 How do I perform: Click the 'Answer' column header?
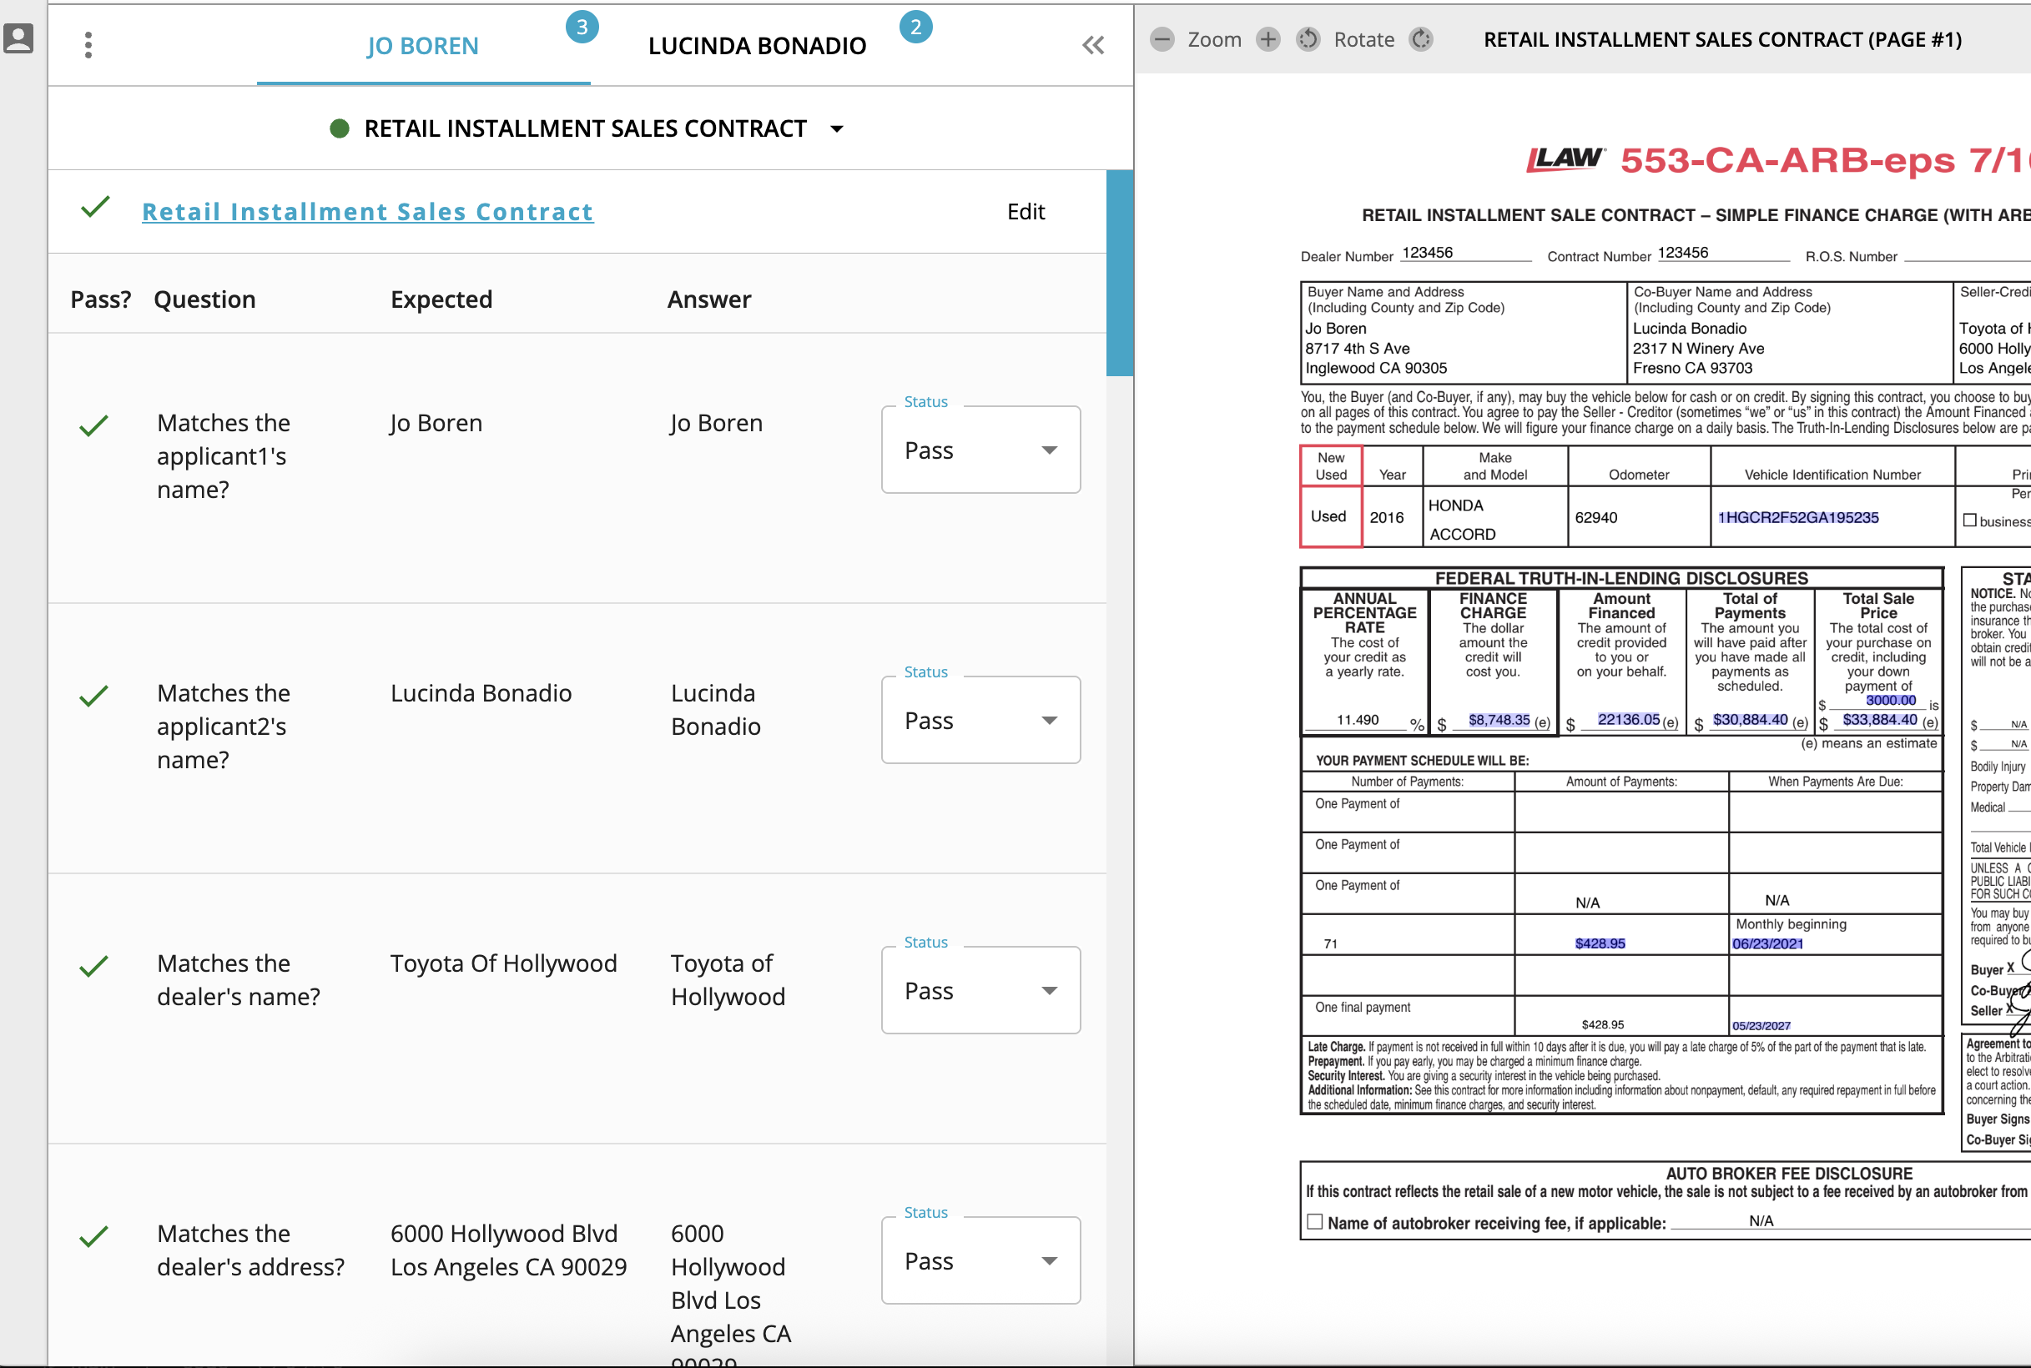pos(708,299)
